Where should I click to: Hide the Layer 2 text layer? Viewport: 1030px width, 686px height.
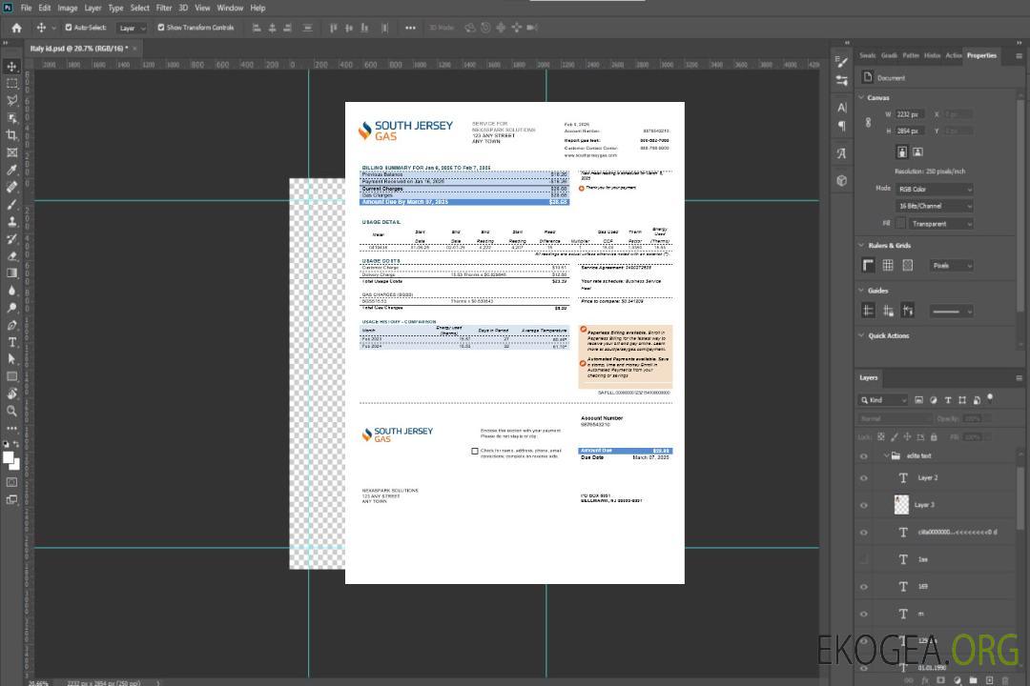point(864,478)
